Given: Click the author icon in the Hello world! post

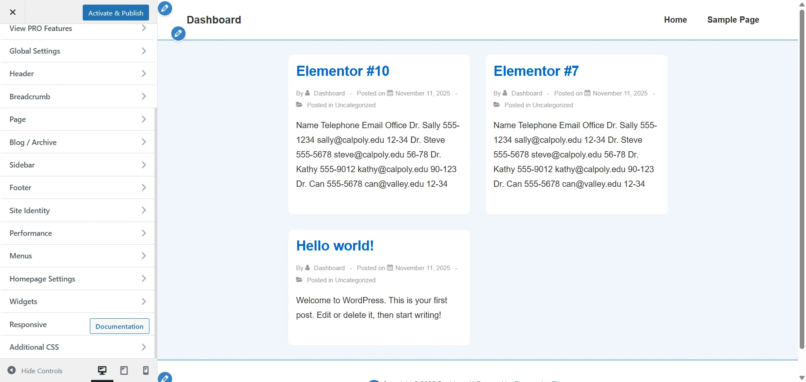Looking at the screenshot, I should [307, 268].
